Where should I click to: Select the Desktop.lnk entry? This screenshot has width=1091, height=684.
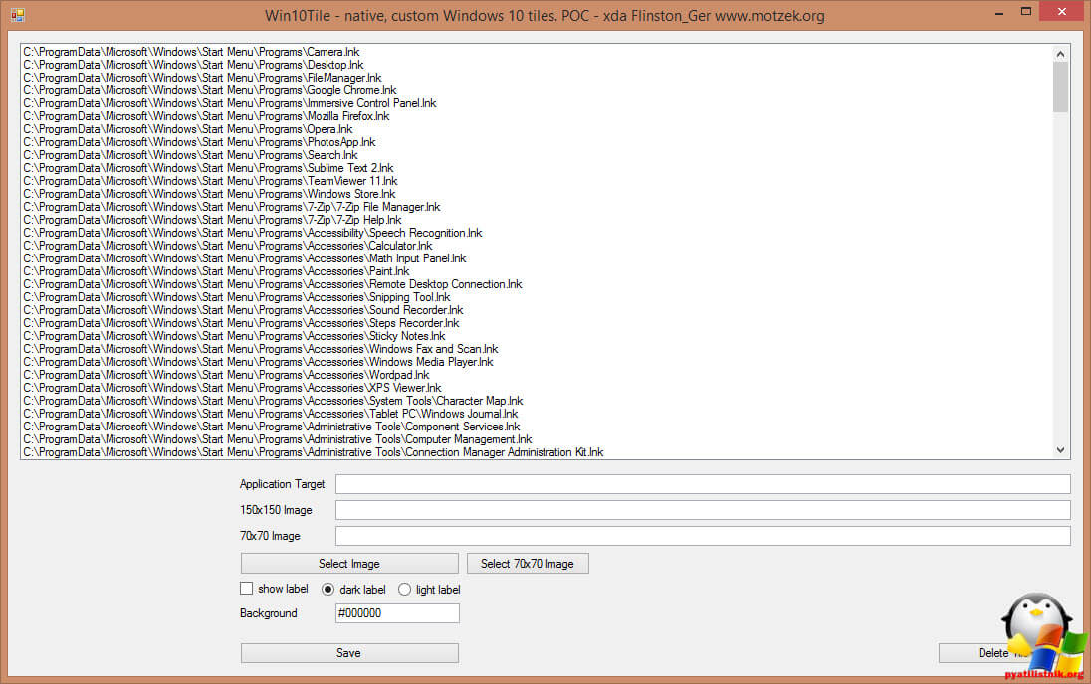coord(193,65)
